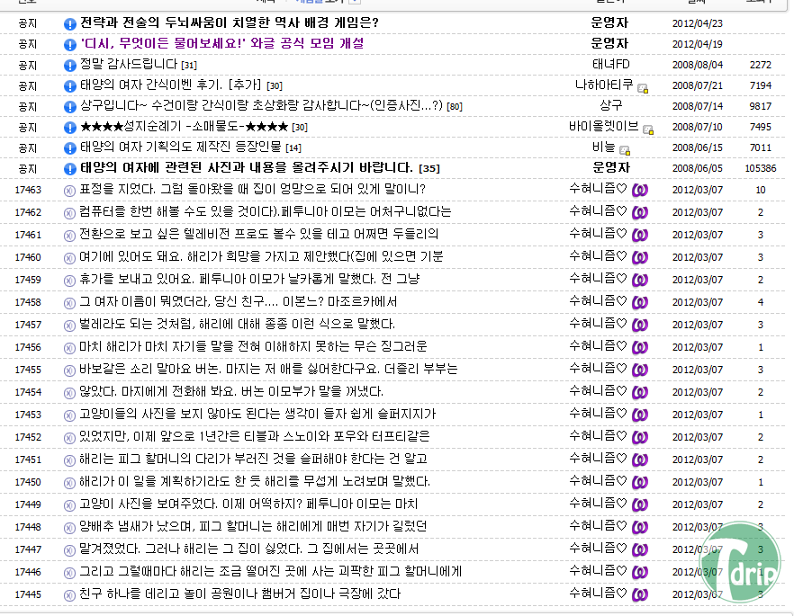This screenshot has height=616, width=794.
Task: Click the post icon in row 17458
Action: click(x=69, y=303)
